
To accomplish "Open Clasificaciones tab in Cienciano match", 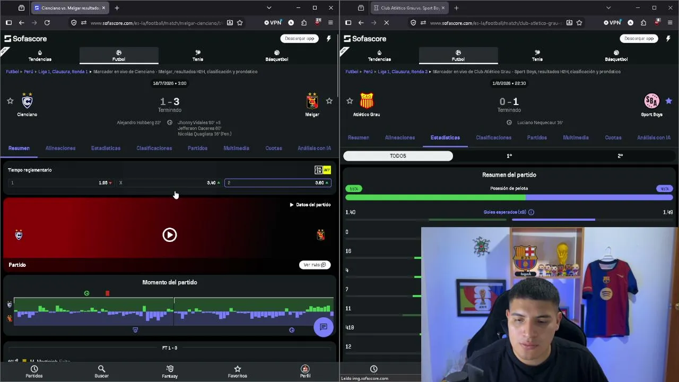I will [x=154, y=149].
